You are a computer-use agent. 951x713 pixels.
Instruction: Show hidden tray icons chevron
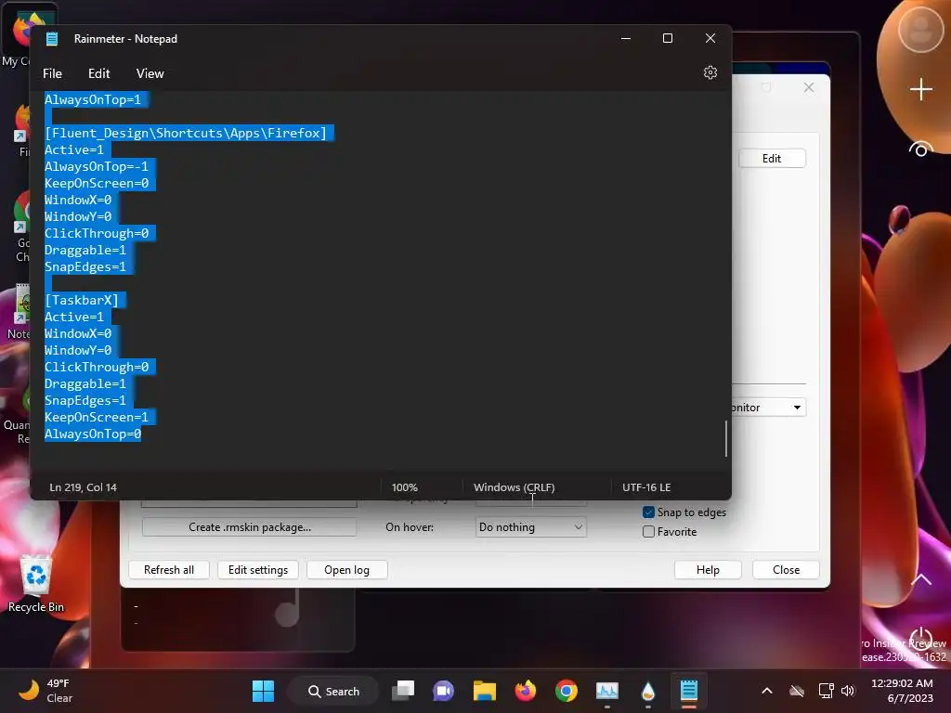[x=766, y=691]
